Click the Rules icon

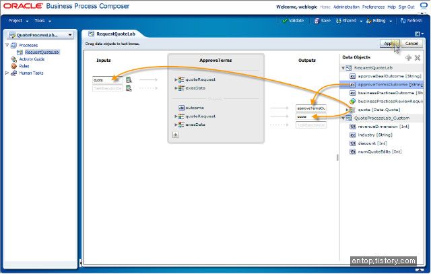click(13, 66)
